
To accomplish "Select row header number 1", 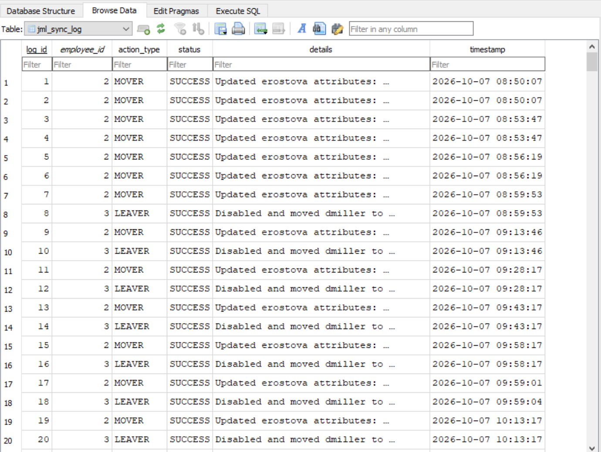I will pyautogui.click(x=11, y=82).
